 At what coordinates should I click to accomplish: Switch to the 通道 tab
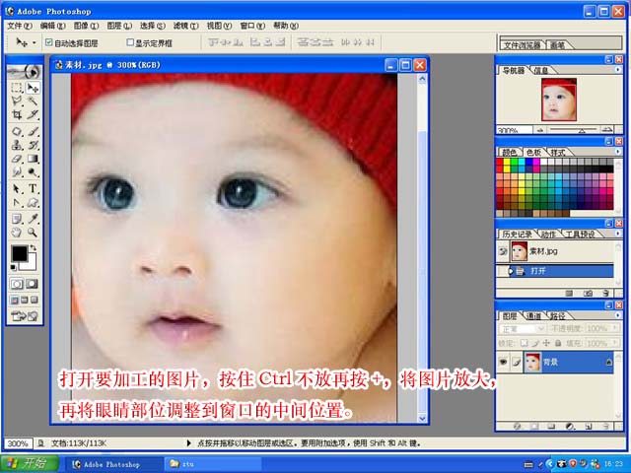(x=534, y=316)
